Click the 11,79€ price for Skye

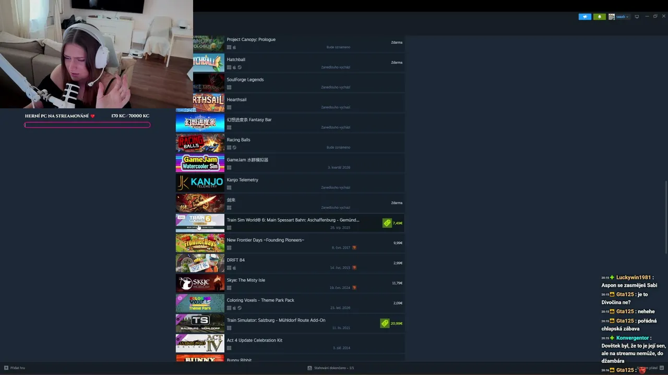coord(397,283)
